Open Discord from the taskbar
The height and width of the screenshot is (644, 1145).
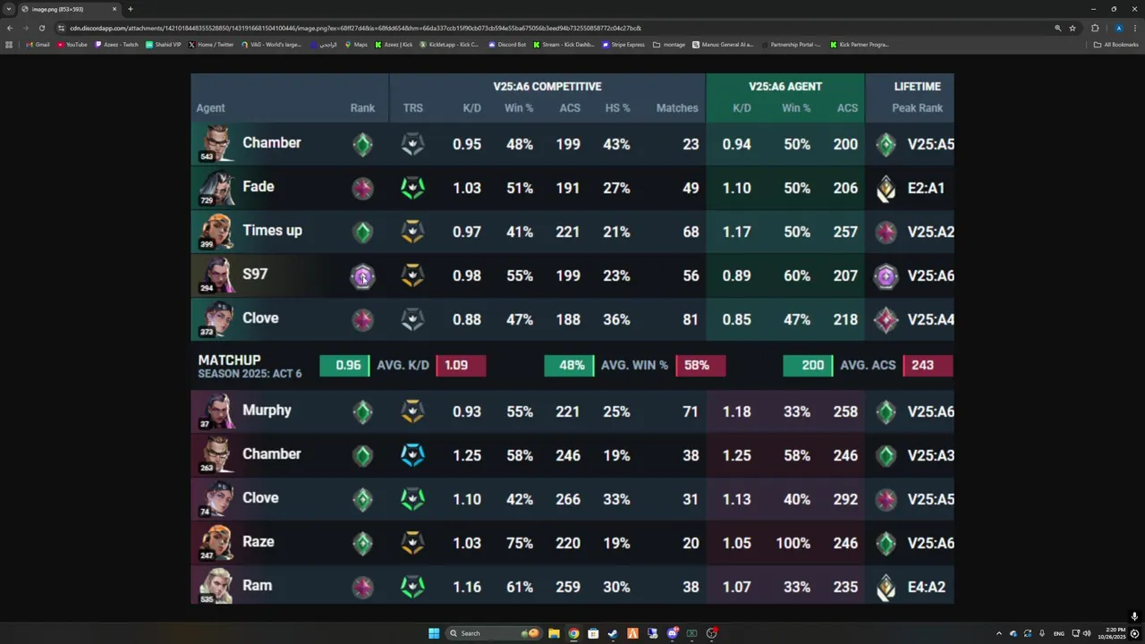click(672, 633)
